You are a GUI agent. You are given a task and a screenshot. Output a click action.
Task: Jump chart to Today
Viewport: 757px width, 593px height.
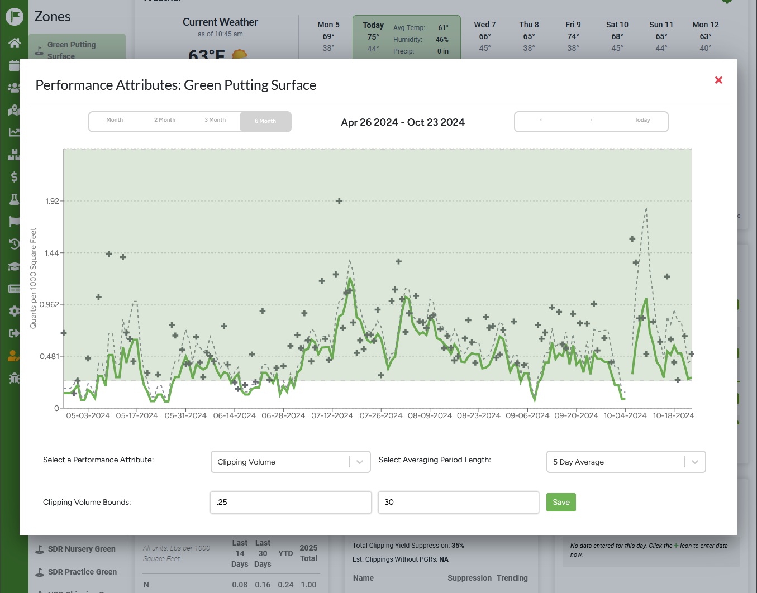pyautogui.click(x=642, y=120)
